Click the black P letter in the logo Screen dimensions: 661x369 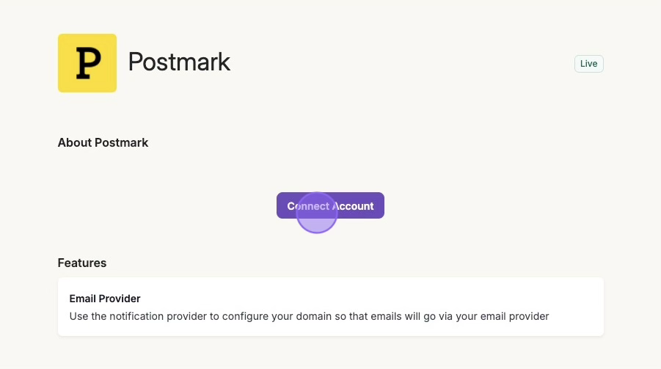(x=87, y=64)
